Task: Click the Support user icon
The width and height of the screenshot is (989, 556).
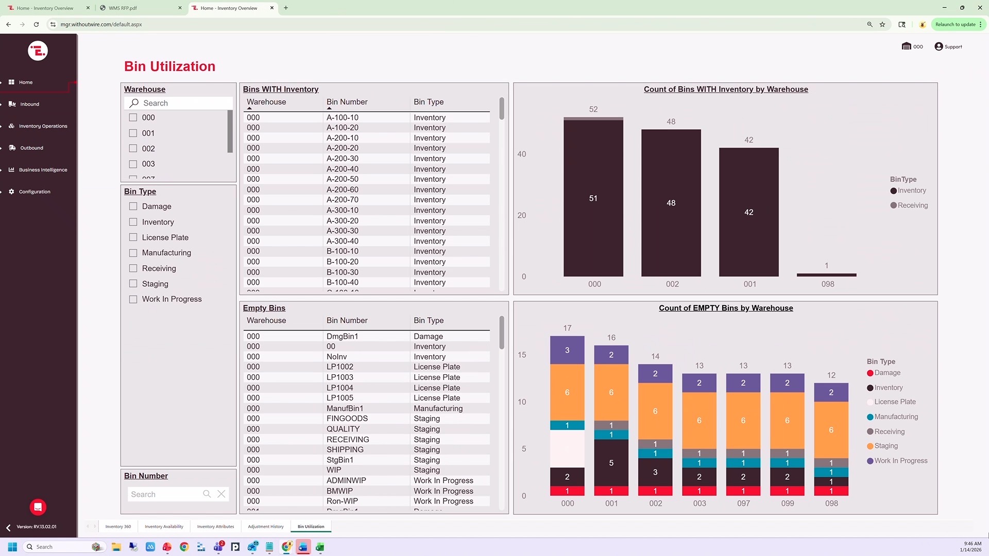Action: 939,47
